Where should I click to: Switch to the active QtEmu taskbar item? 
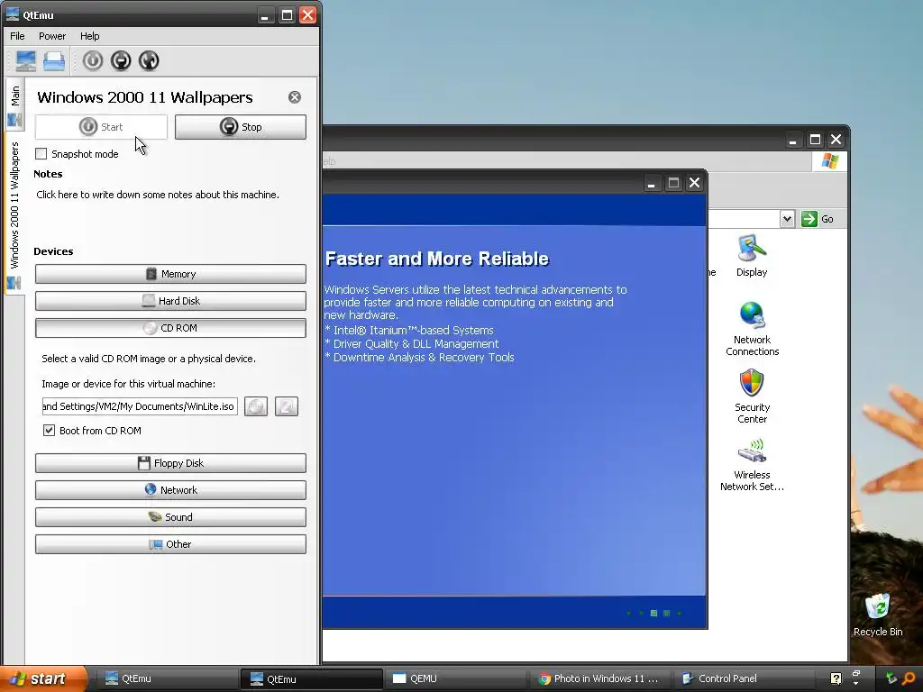pyautogui.click(x=311, y=678)
